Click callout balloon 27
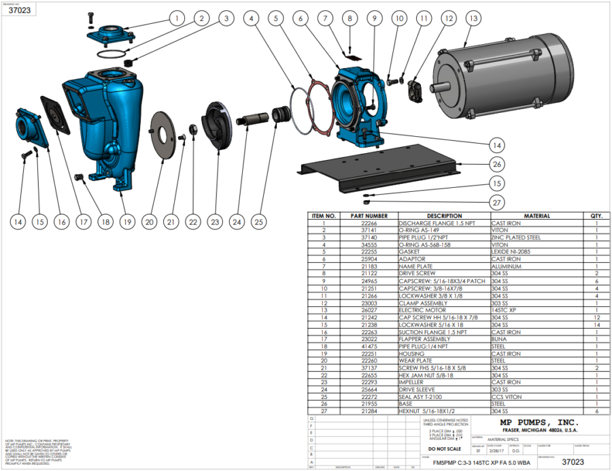 (x=497, y=203)
